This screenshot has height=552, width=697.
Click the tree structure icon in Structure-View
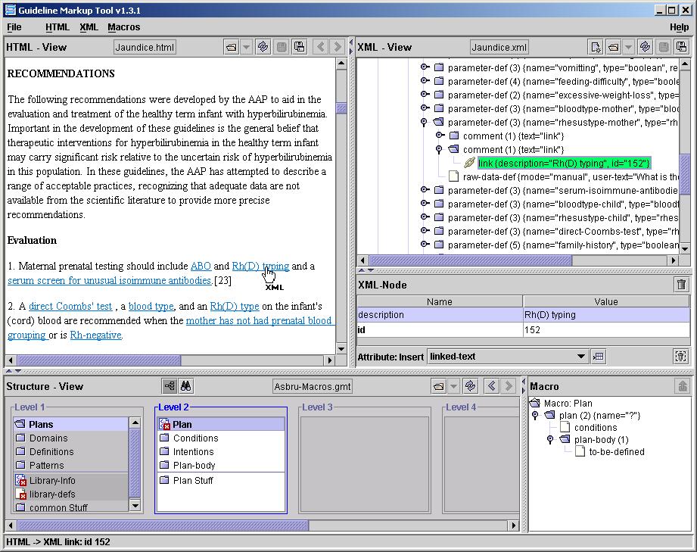[x=170, y=386]
